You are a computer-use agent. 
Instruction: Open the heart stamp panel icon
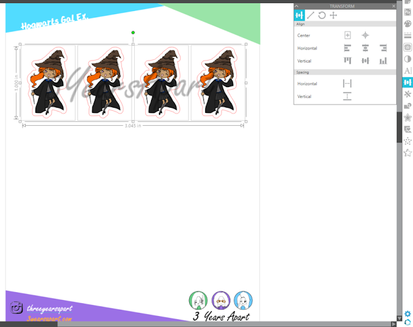coord(408,129)
